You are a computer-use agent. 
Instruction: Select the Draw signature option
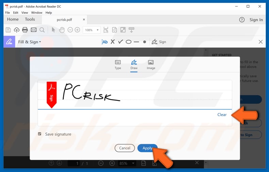(x=134, y=65)
